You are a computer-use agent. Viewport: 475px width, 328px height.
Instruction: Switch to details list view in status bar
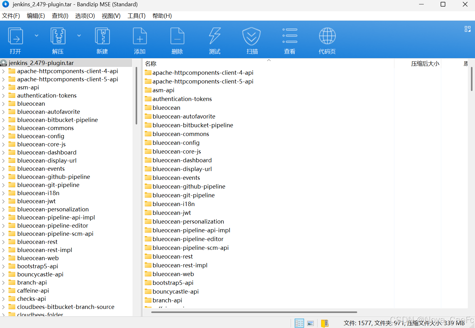pos(299,323)
